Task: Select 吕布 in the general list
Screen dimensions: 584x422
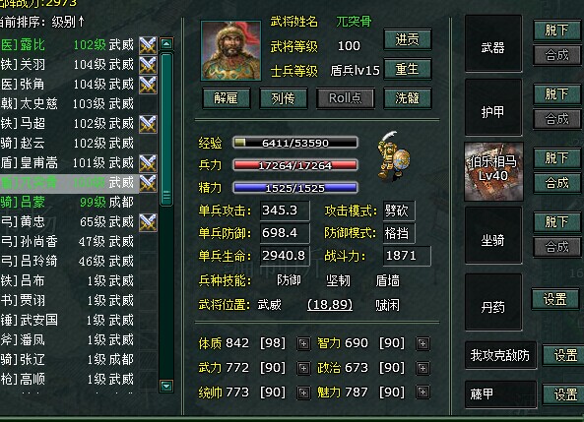Action: (67, 280)
